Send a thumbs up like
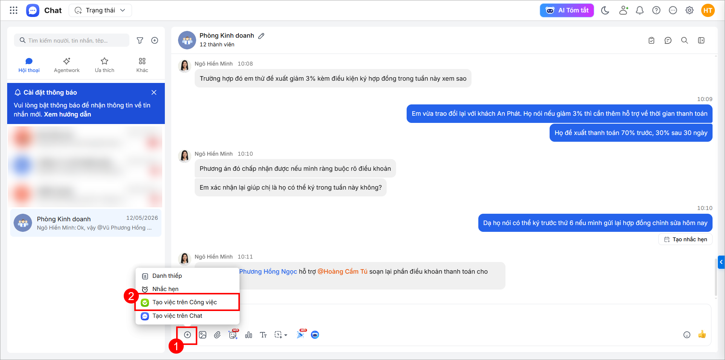The height and width of the screenshot is (360, 725). click(x=702, y=334)
